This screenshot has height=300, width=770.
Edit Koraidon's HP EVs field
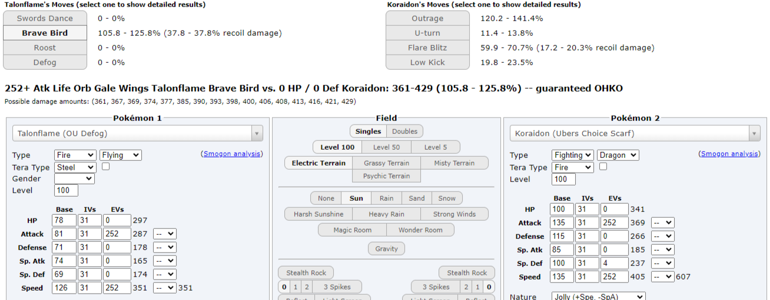point(615,209)
